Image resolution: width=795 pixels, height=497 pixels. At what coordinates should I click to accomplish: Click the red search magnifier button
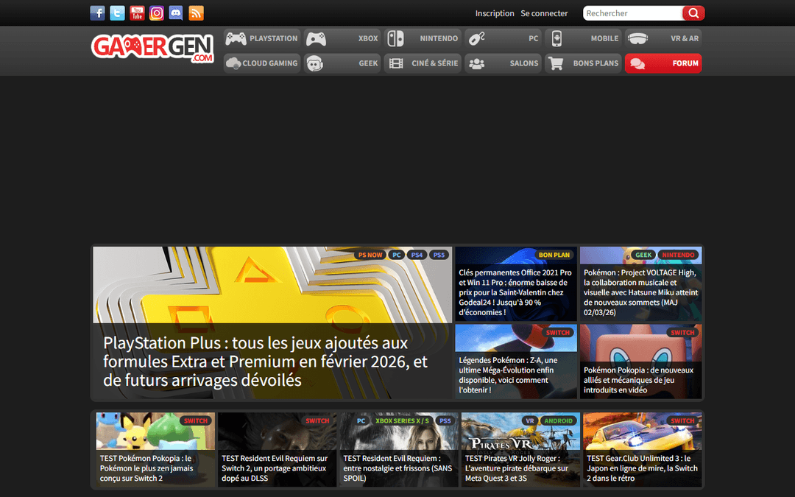tap(693, 13)
